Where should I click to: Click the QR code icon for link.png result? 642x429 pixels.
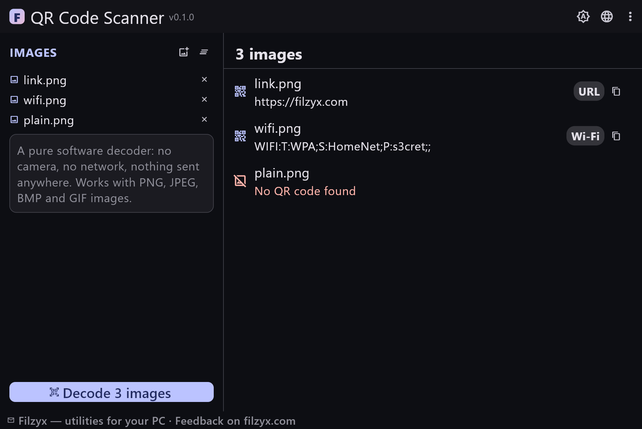(240, 91)
